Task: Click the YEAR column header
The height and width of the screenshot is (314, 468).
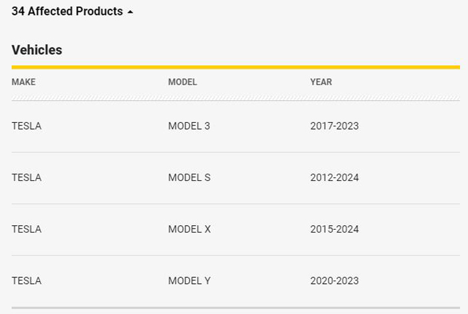Action: click(x=321, y=82)
